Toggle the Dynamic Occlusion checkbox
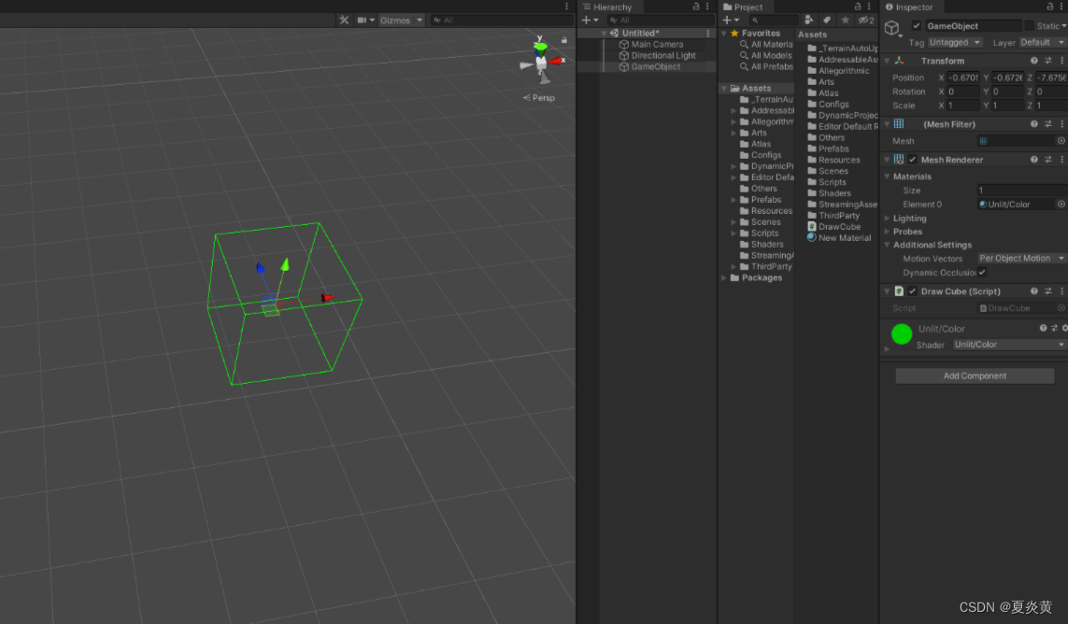Viewport: 1068px width, 624px height. coord(981,273)
